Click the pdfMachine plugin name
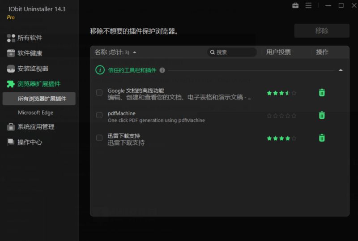 pos(121,113)
